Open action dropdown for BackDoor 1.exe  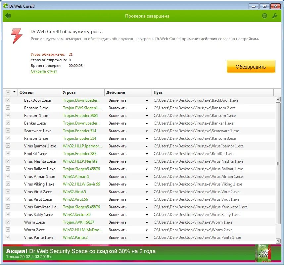(147, 101)
